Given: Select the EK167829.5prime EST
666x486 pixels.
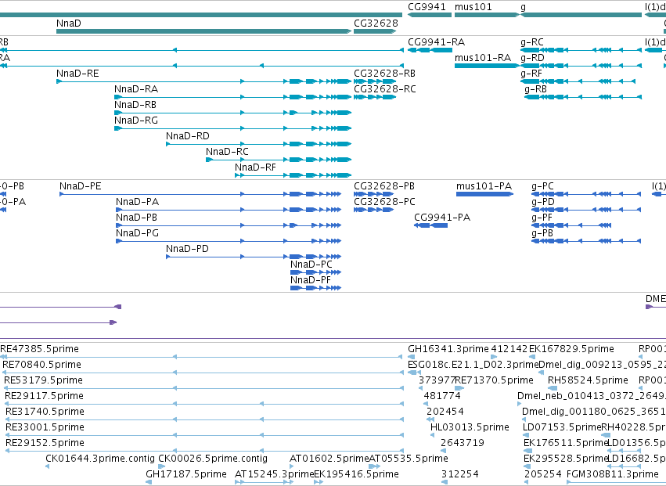Looking at the screenshot, I should point(531,357).
